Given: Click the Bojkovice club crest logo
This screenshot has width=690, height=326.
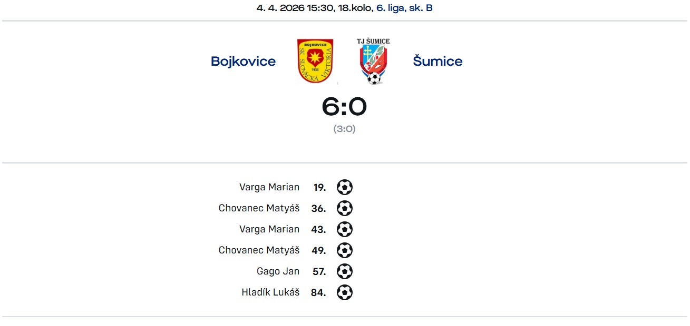Looking at the screenshot, I should (315, 61).
